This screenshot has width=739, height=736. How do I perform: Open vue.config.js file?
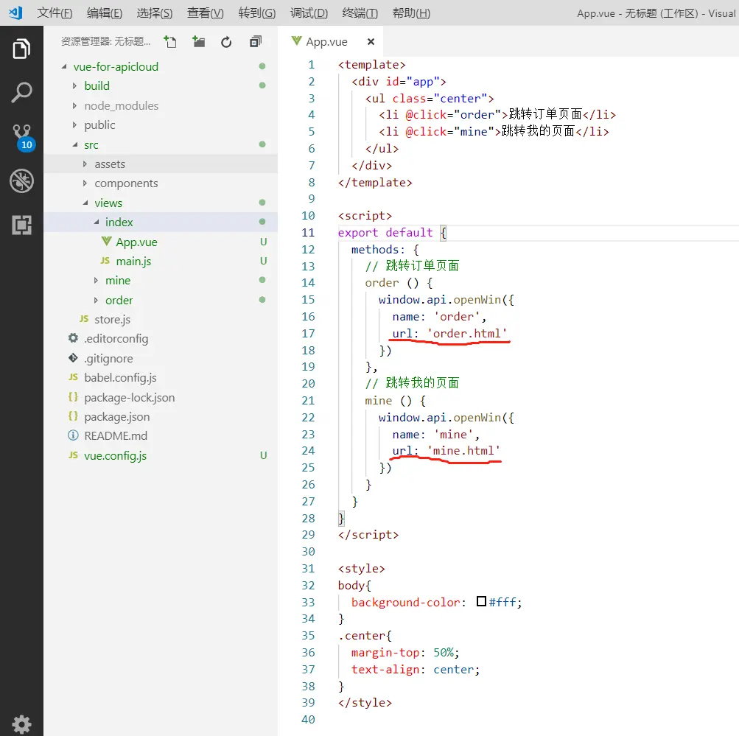[x=115, y=455]
